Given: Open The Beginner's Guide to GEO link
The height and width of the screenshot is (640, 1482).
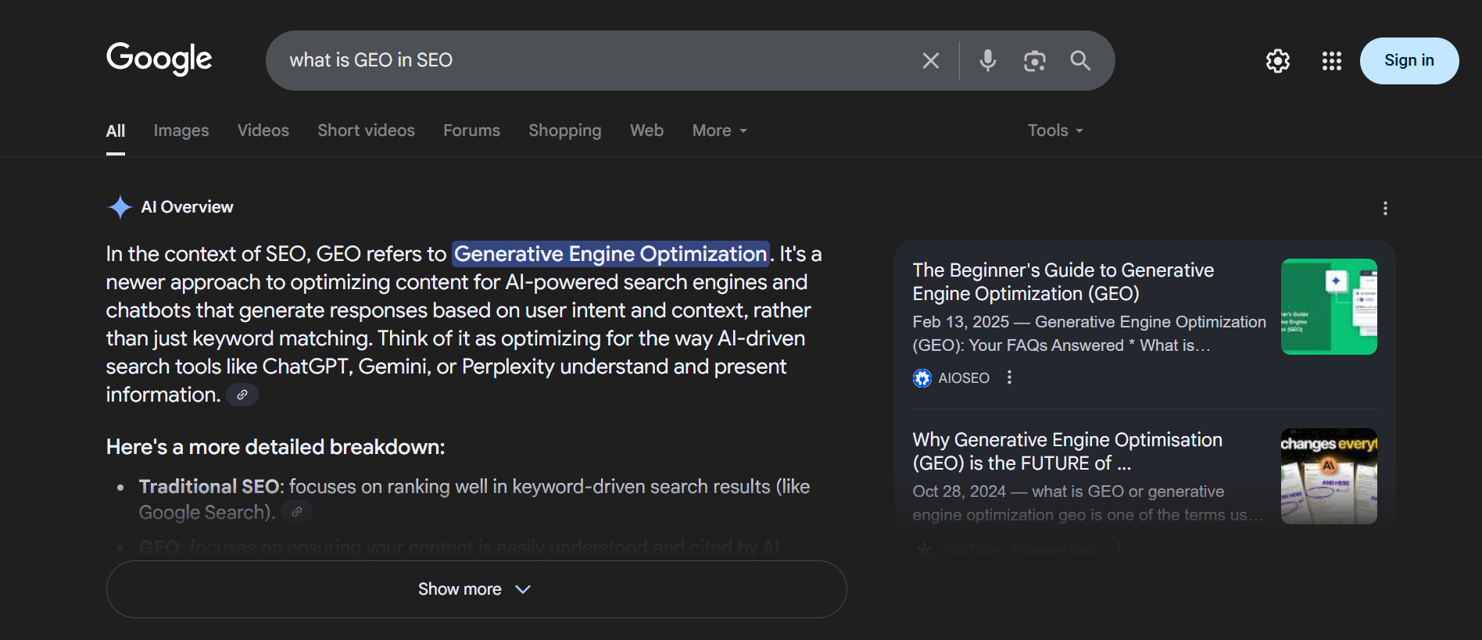Looking at the screenshot, I should point(1063,282).
